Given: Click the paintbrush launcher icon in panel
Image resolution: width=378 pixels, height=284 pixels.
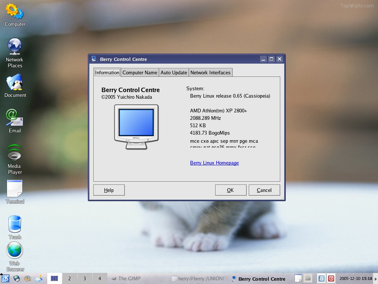Looking at the screenshot, I should click(39, 278).
